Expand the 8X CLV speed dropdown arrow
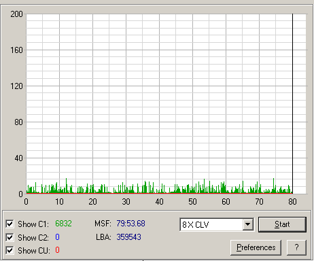 coord(247,224)
